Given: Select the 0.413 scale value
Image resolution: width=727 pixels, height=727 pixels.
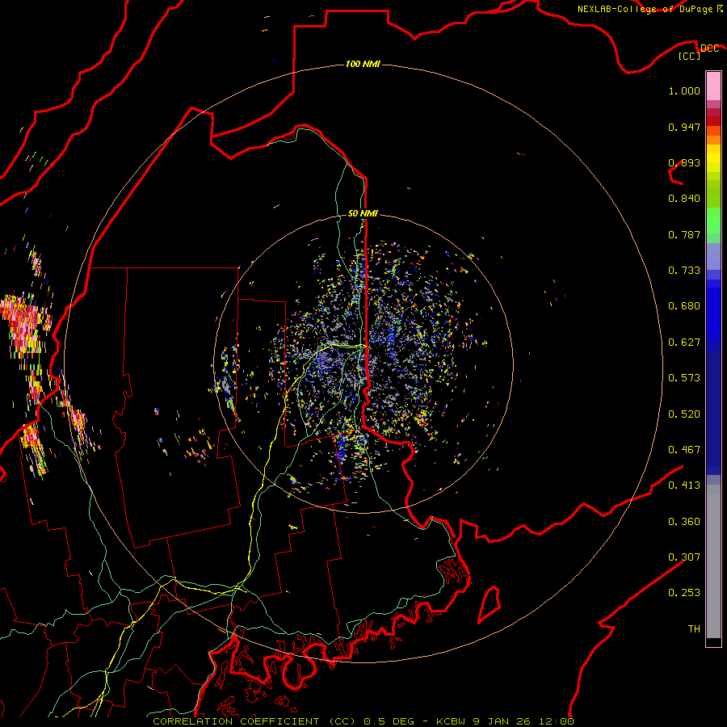Looking at the screenshot, I should pos(684,485).
